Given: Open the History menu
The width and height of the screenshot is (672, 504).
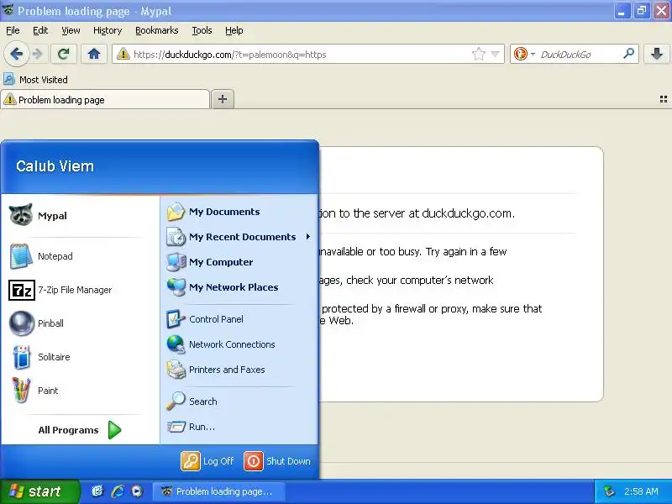Looking at the screenshot, I should pos(108,30).
